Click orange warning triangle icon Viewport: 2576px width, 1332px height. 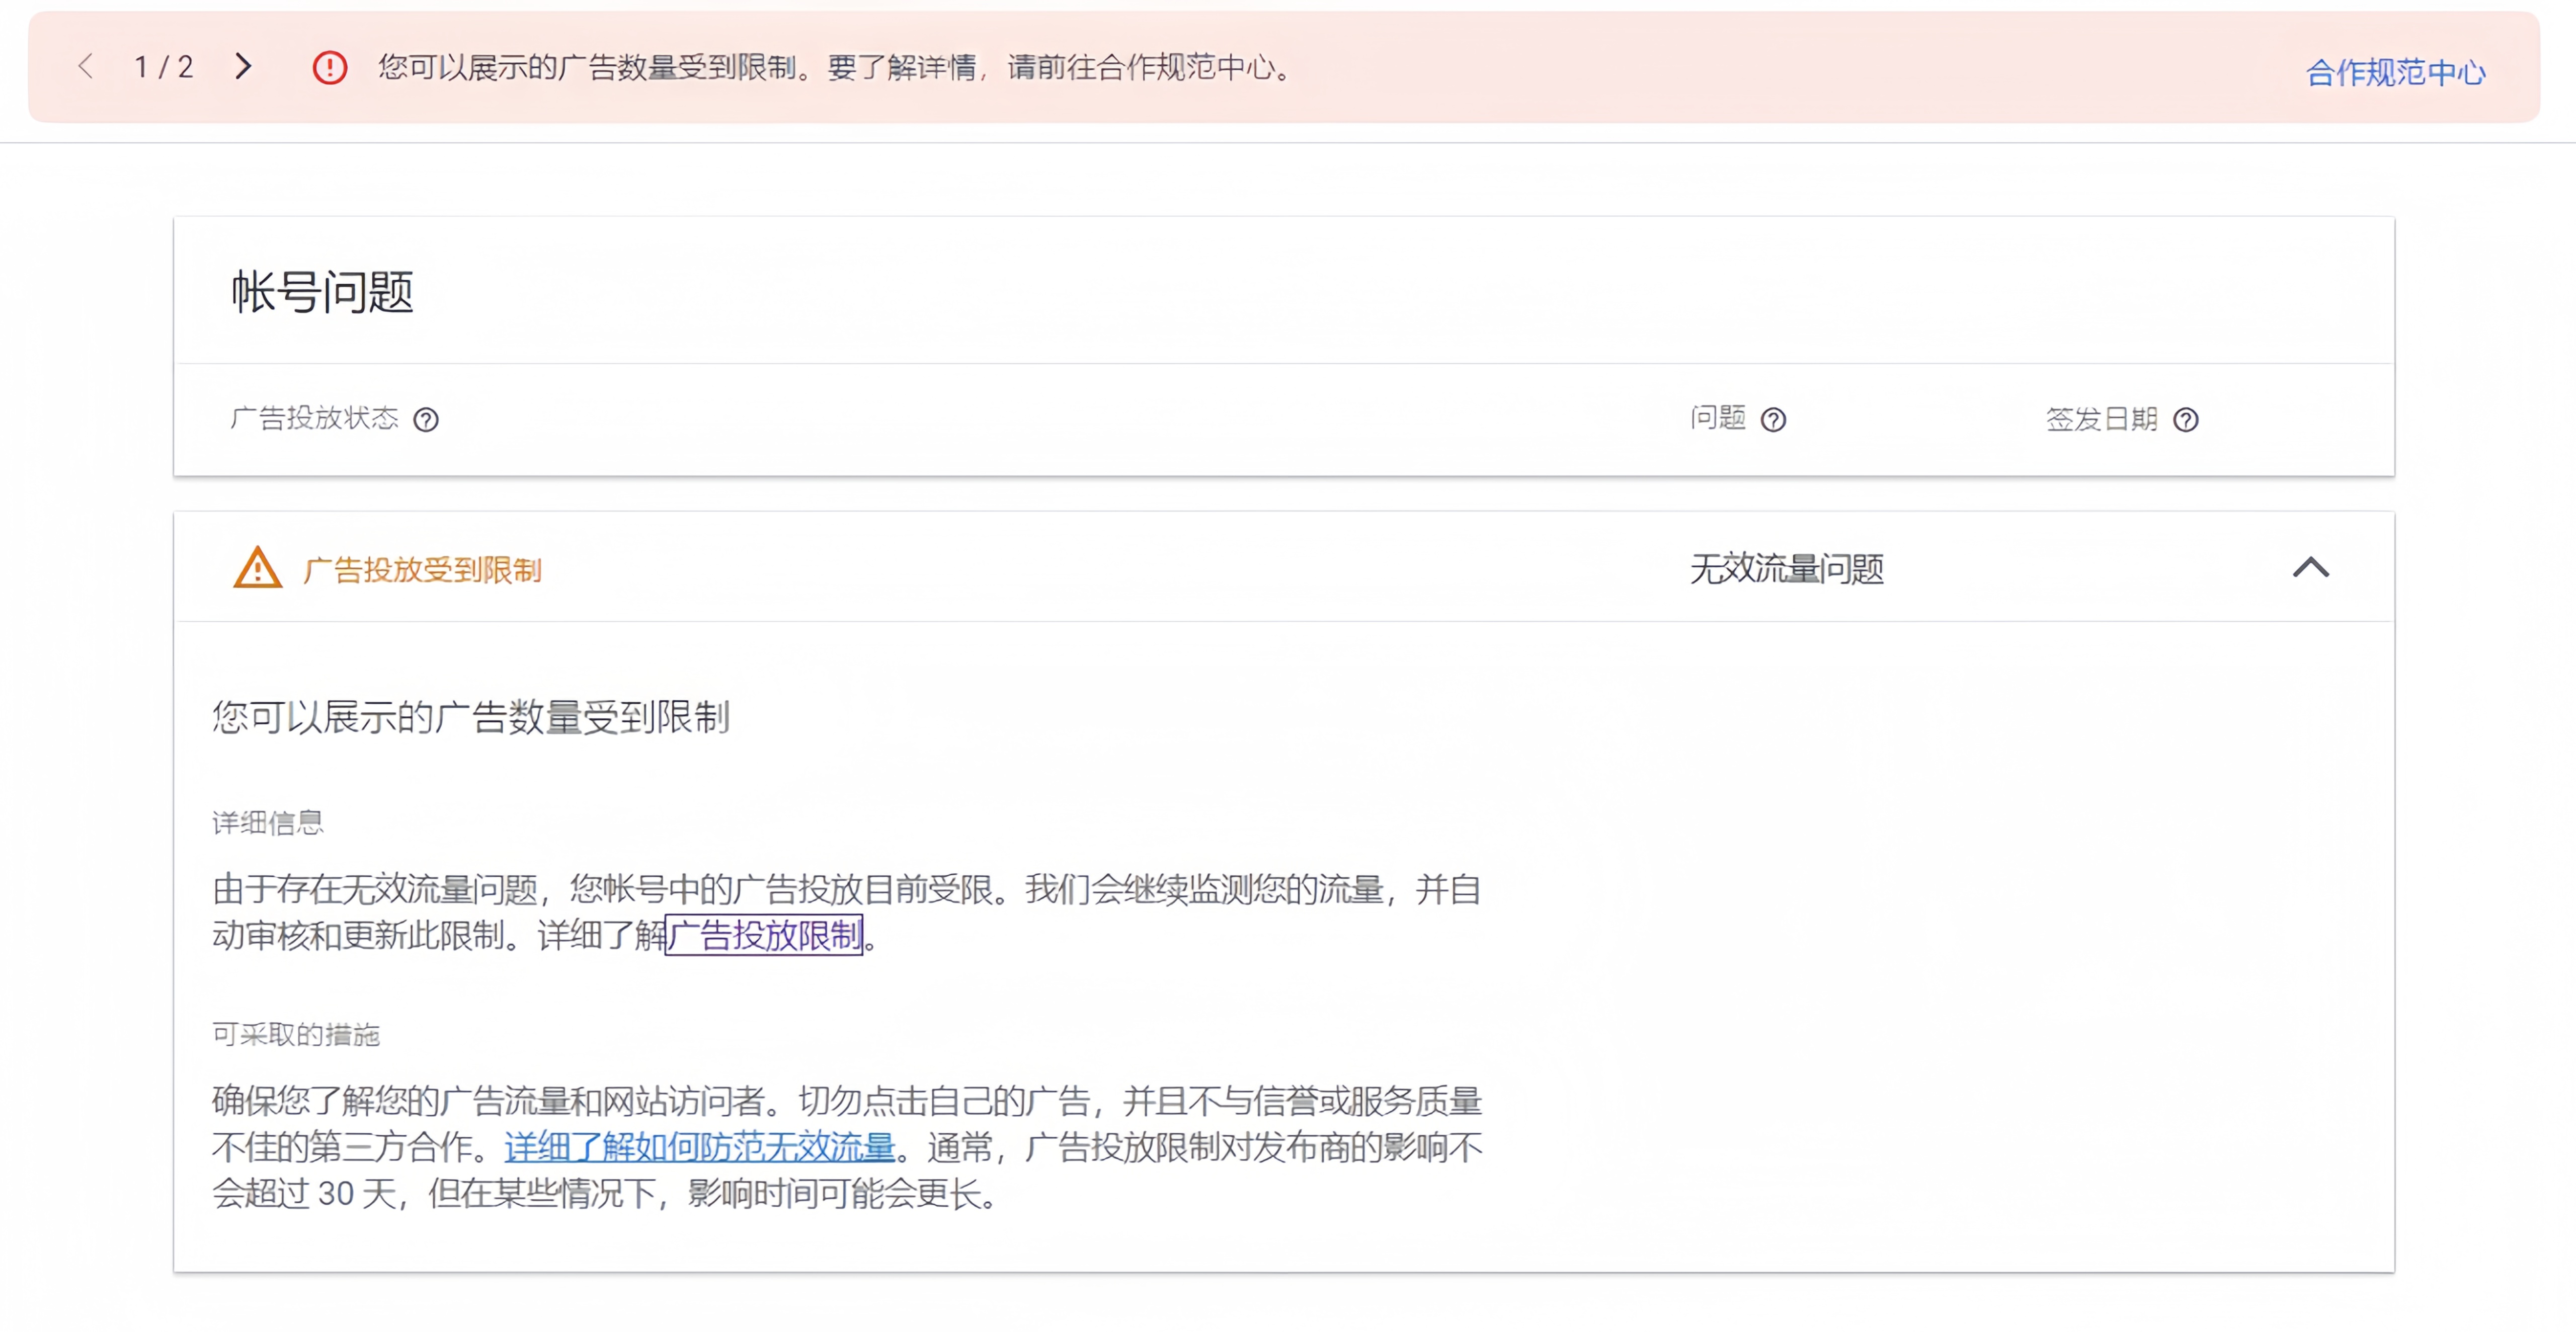coord(257,568)
